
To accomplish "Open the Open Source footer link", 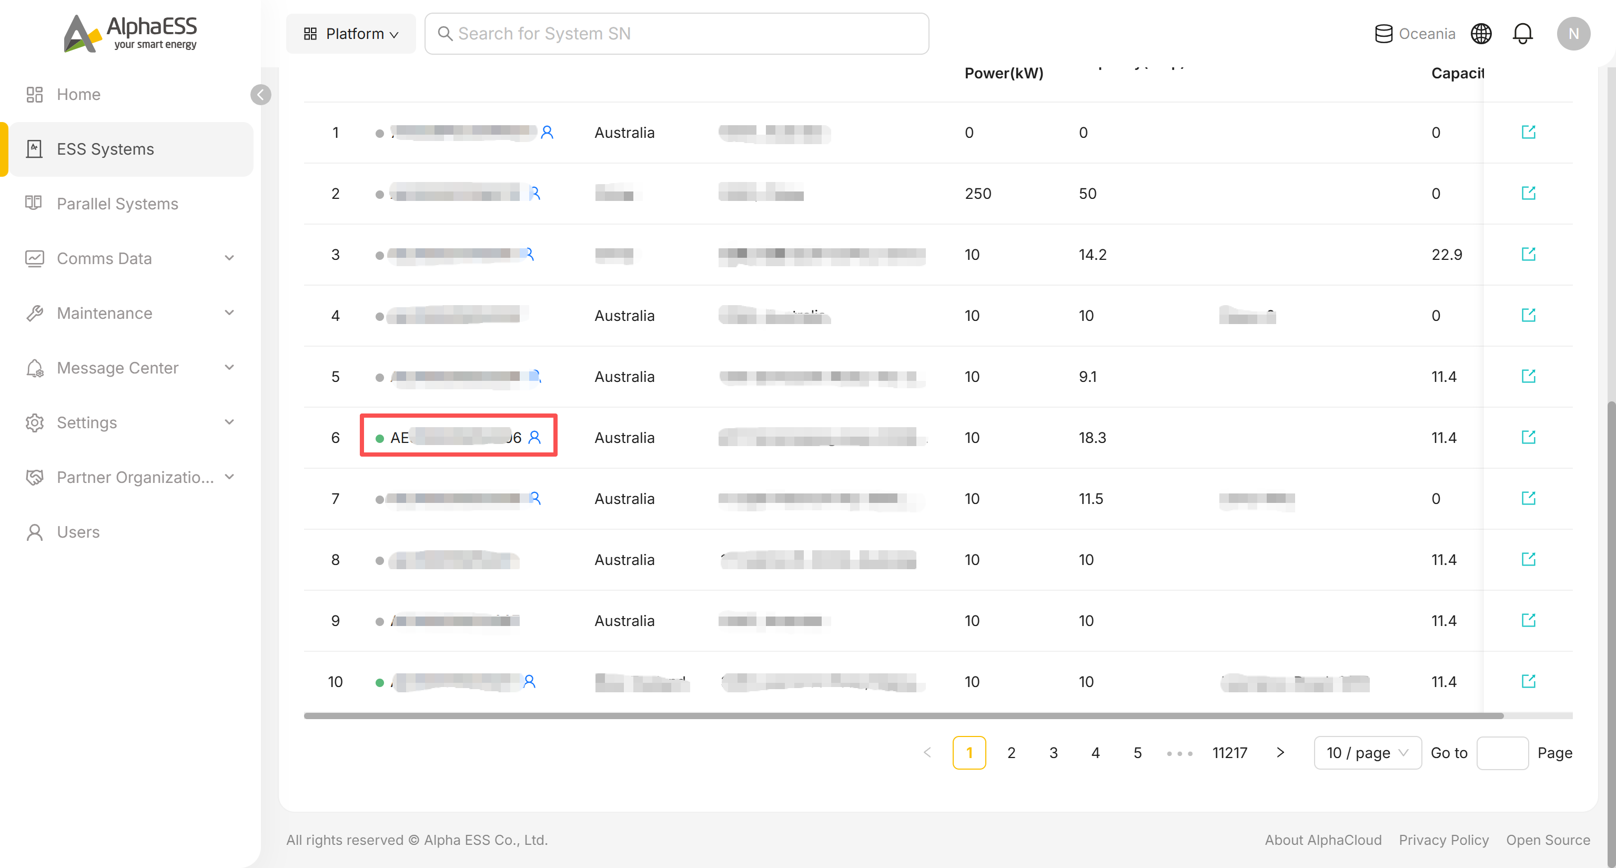I will click(x=1548, y=840).
